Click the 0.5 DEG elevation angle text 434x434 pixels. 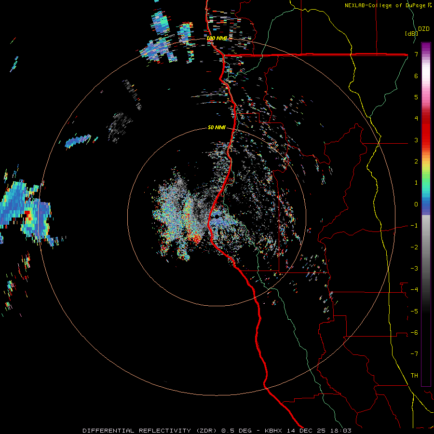point(236,431)
